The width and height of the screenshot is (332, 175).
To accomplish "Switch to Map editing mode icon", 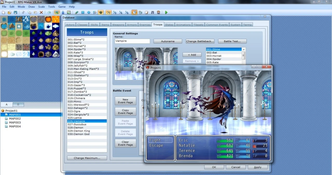I will (57, 12).
